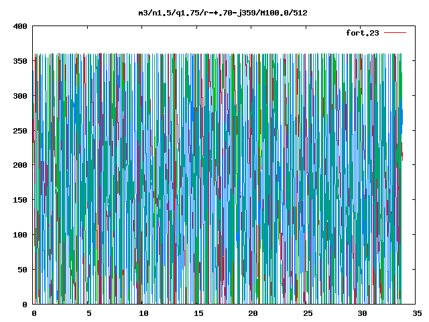The width and height of the screenshot is (429, 322).
Task: Click the fort.23 legend label
Action: pyautogui.click(x=363, y=33)
